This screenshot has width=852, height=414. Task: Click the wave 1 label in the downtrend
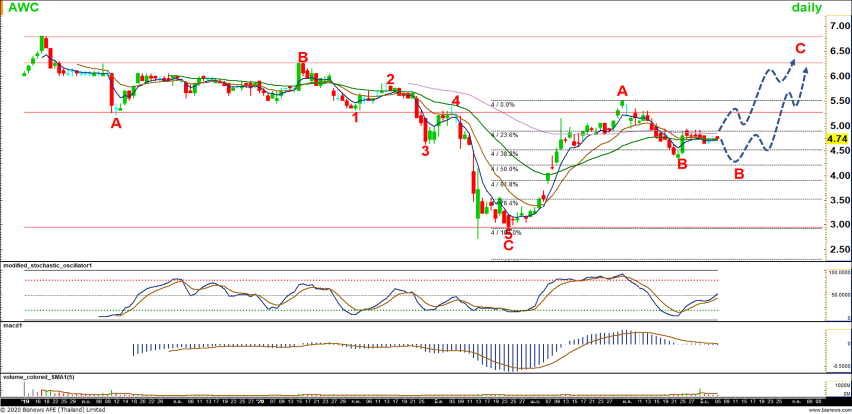coord(356,116)
